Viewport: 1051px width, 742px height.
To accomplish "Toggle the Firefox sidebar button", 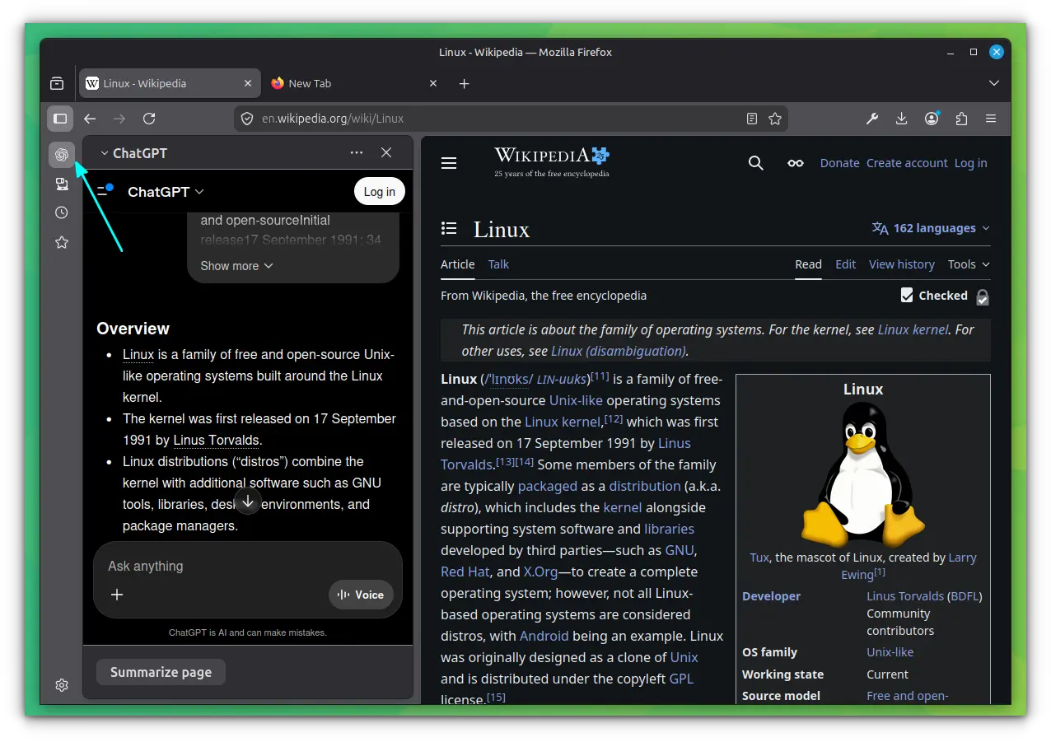I will tap(60, 119).
